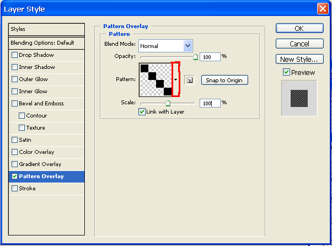
Task: Create new preset from current pattern icon
Action: coord(190,80)
